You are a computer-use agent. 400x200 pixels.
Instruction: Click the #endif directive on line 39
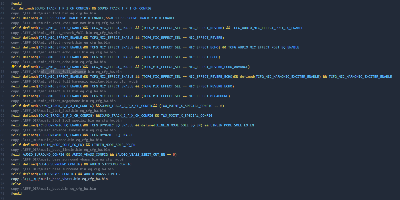tap(17, 3)
